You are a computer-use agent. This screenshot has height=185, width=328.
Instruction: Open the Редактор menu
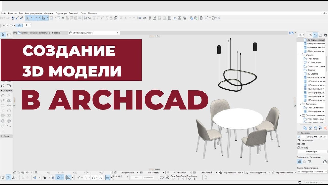click(13, 13)
